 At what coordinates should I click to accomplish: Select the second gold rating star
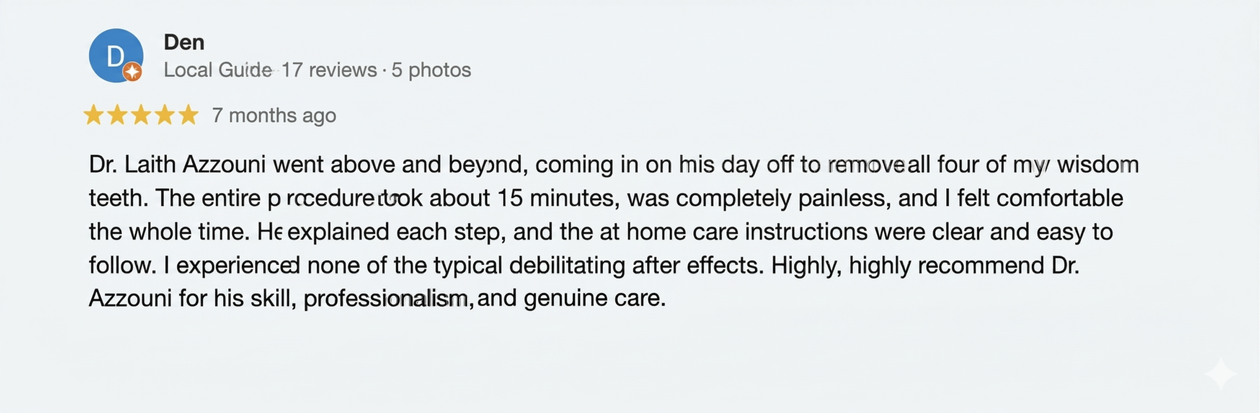pyautogui.click(x=117, y=115)
